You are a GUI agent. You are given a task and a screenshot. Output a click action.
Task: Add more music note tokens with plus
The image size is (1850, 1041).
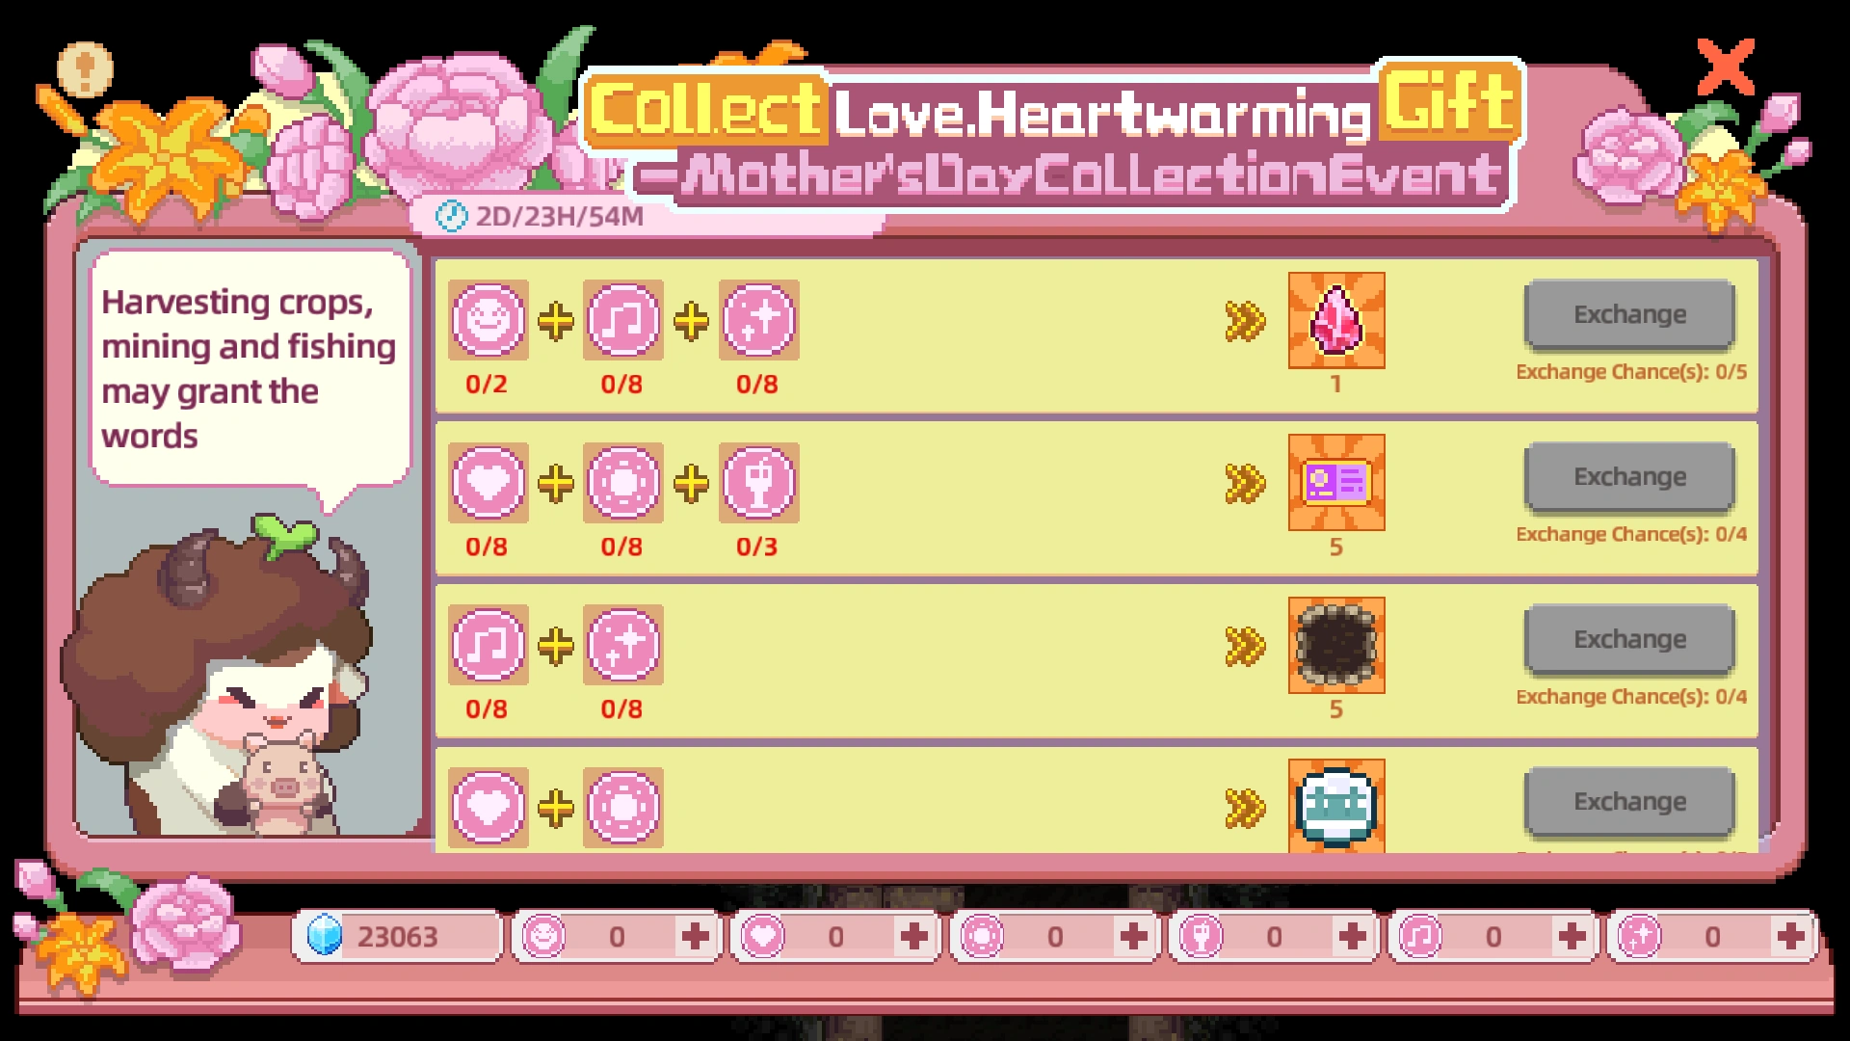point(1572,936)
